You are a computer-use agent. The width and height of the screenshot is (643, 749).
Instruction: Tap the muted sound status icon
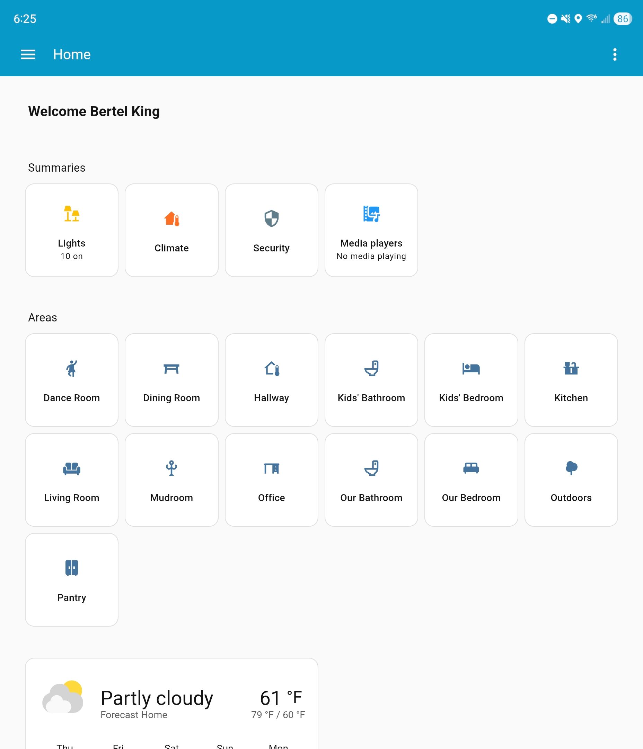tap(566, 19)
